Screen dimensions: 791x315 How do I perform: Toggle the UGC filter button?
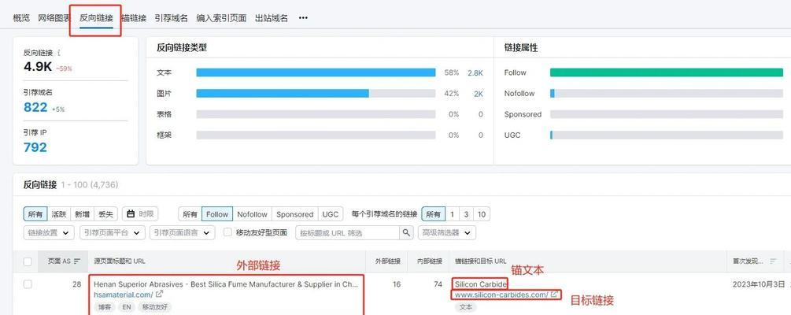point(331,214)
